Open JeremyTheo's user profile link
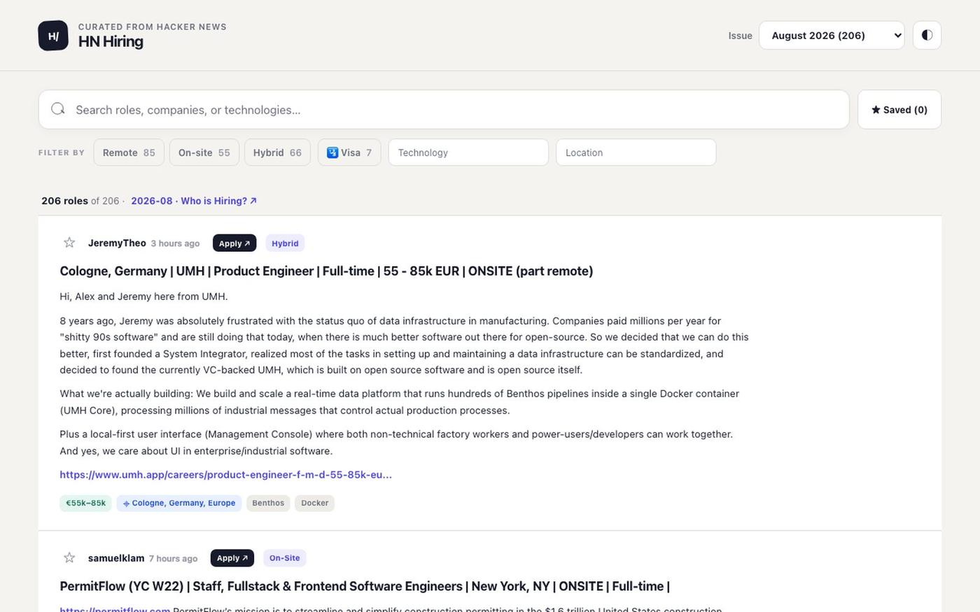Viewport: 980px width, 612px height. click(117, 243)
